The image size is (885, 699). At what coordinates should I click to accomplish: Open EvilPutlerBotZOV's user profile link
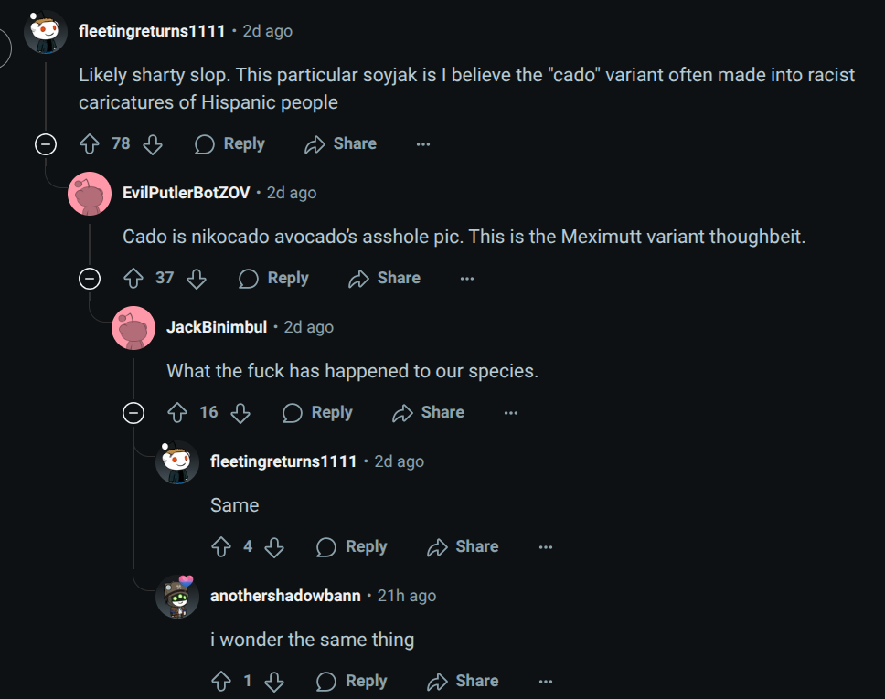click(x=187, y=192)
